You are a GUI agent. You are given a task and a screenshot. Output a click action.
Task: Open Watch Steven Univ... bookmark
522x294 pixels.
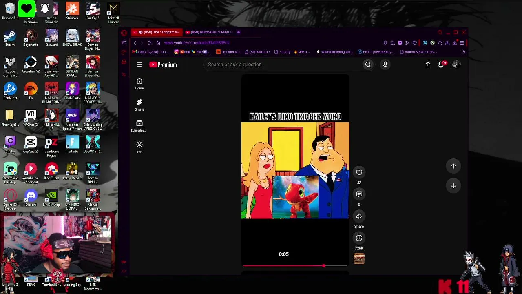click(x=418, y=52)
